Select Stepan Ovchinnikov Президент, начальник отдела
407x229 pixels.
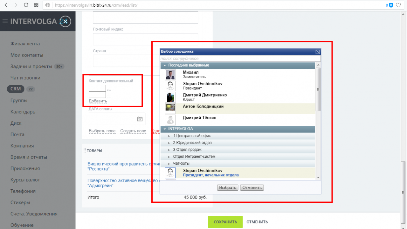pos(238,173)
